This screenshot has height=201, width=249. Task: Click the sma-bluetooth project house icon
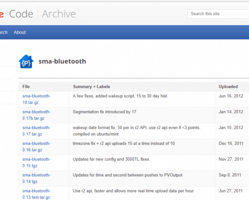point(26,61)
